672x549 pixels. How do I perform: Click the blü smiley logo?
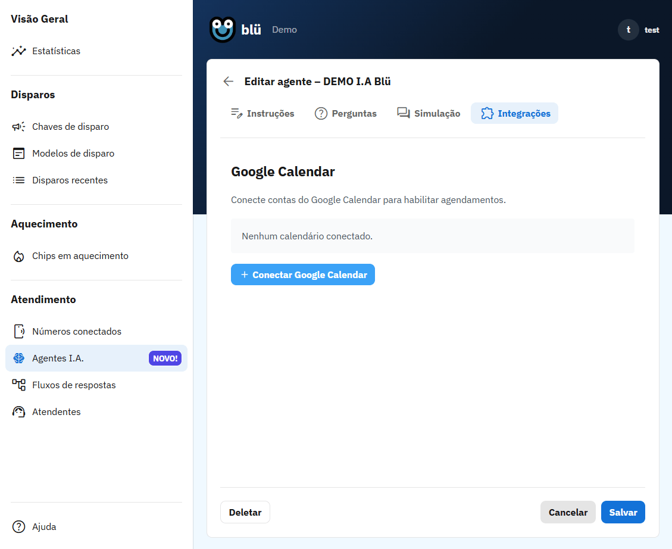pos(222,30)
